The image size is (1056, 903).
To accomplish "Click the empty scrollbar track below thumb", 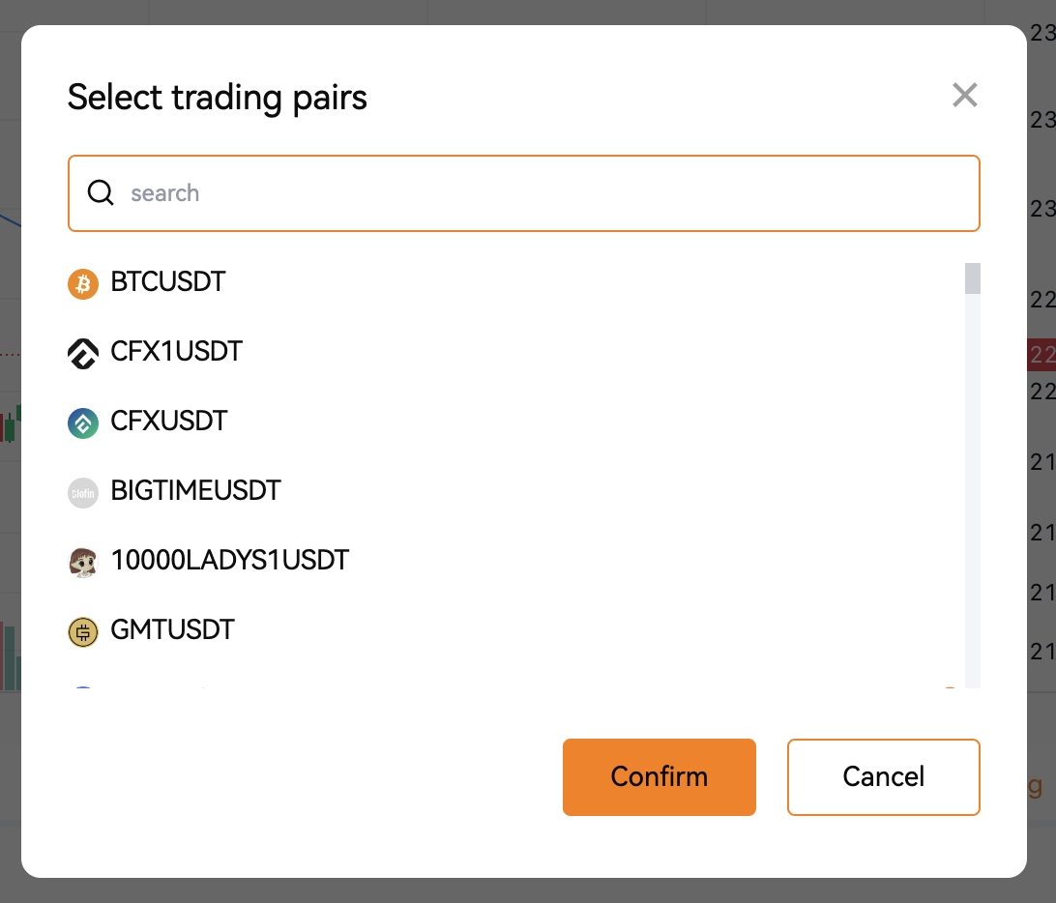I will pyautogui.click(x=973, y=491).
